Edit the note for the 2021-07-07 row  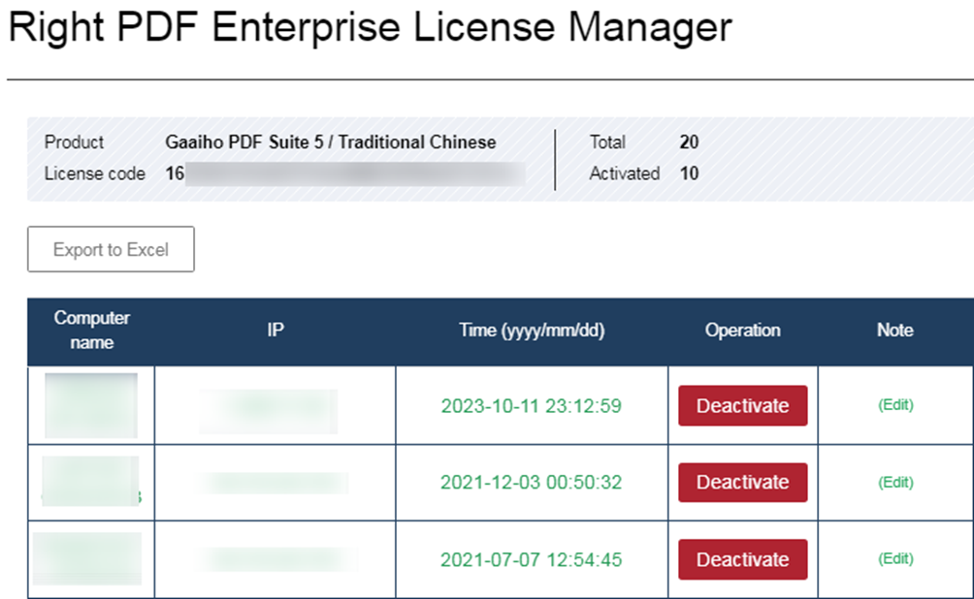tap(895, 558)
